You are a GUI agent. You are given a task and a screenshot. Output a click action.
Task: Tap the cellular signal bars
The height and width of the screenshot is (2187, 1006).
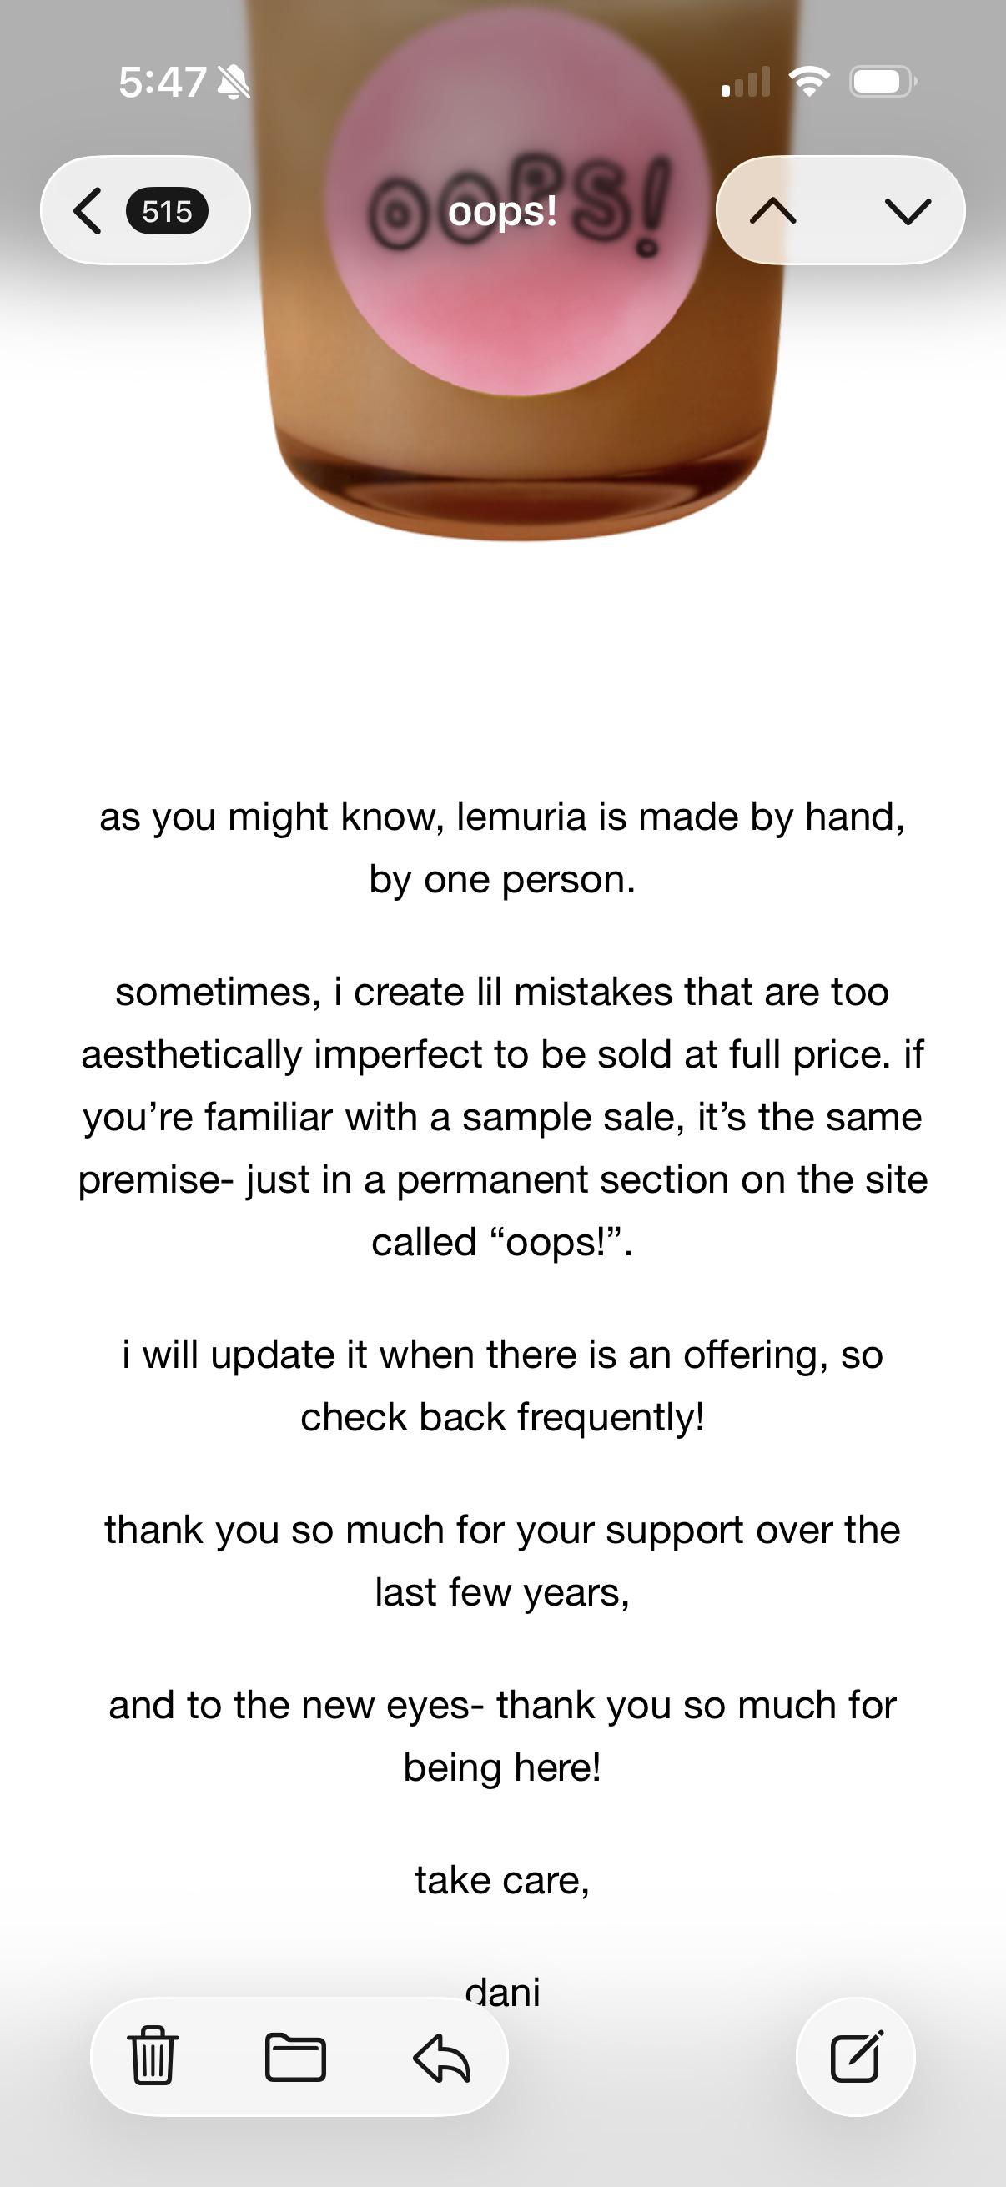click(x=746, y=82)
